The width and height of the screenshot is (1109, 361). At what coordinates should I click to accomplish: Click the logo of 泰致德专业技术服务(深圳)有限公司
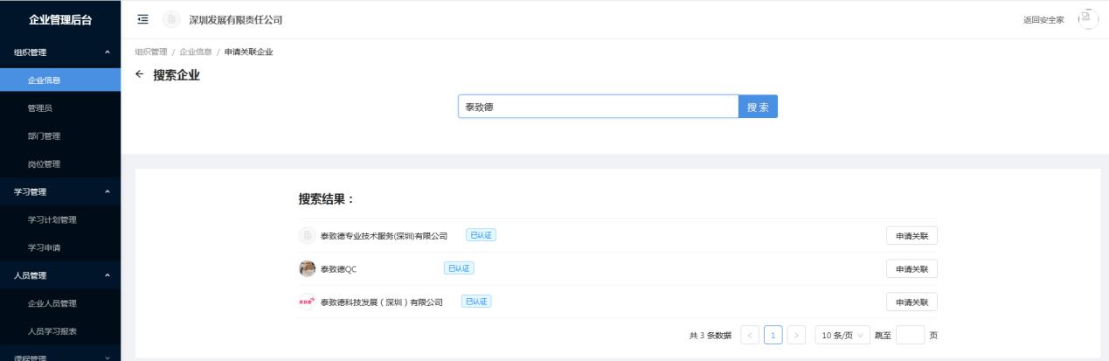[x=307, y=235]
